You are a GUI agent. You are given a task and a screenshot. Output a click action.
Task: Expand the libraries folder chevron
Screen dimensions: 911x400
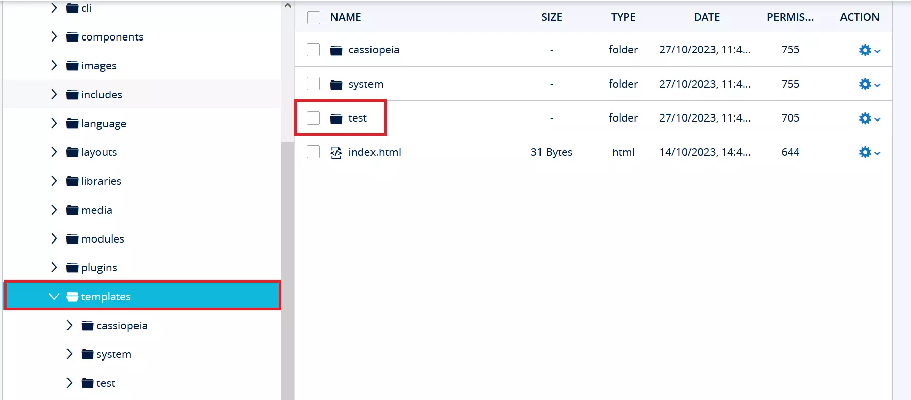54,181
